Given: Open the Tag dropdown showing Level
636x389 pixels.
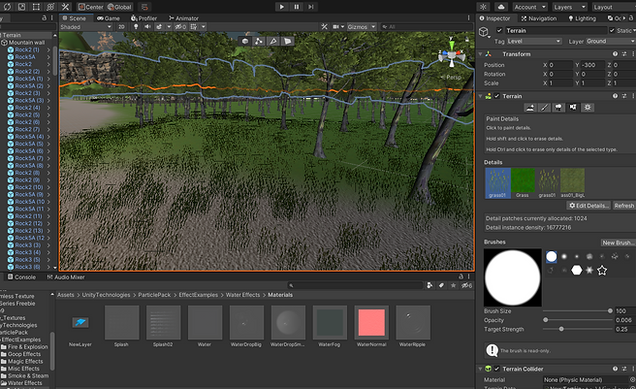Looking at the screenshot, I should pos(534,41).
